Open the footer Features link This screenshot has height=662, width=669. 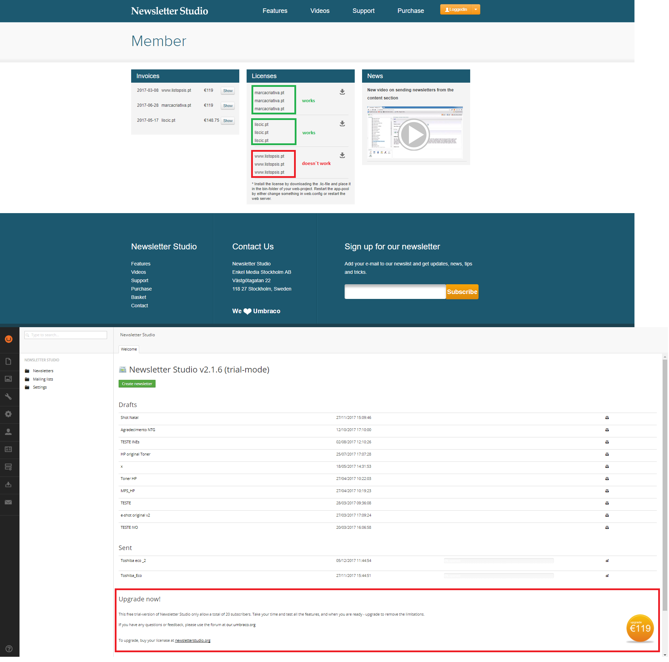pos(141,264)
